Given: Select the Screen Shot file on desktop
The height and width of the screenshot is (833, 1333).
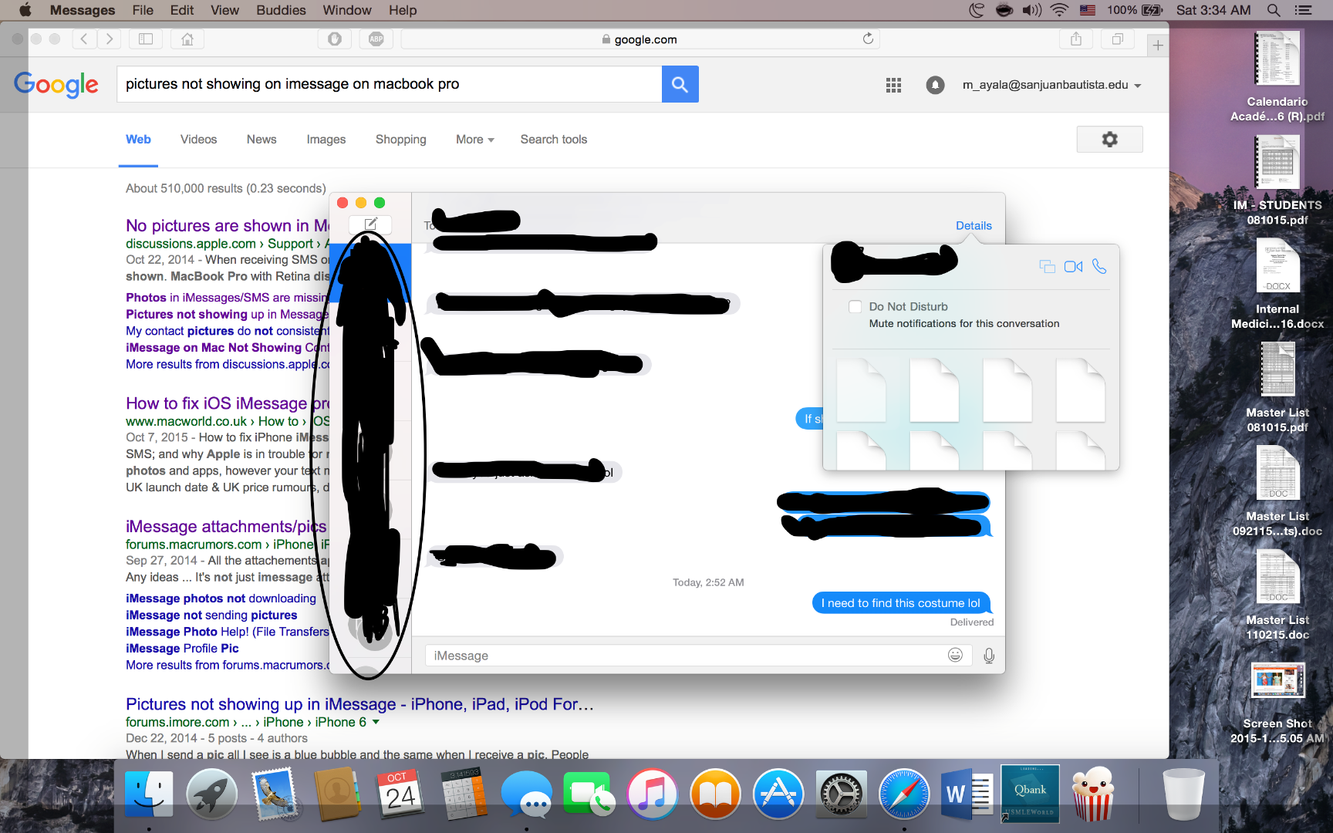Looking at the screenshot, I should click(1277, 702).
